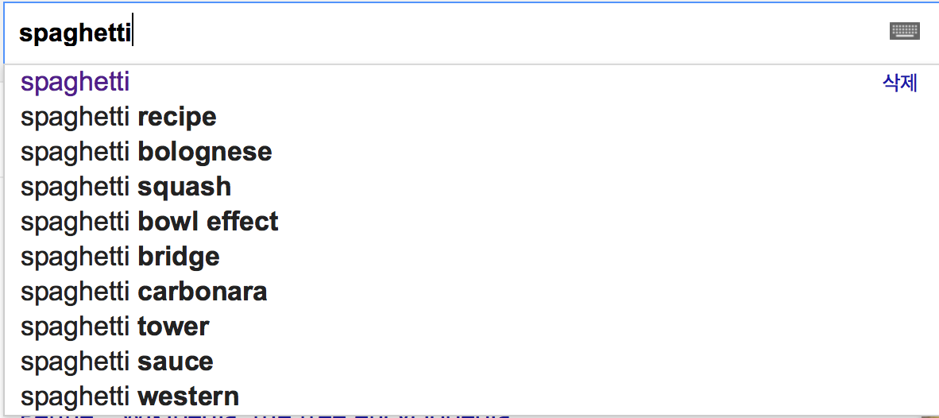The width and height of the screenshot is (939, 418).
Task: Click the bold text 'bowl effect' in suggestions
Action: pyautogui.click(x=208, y=222)
